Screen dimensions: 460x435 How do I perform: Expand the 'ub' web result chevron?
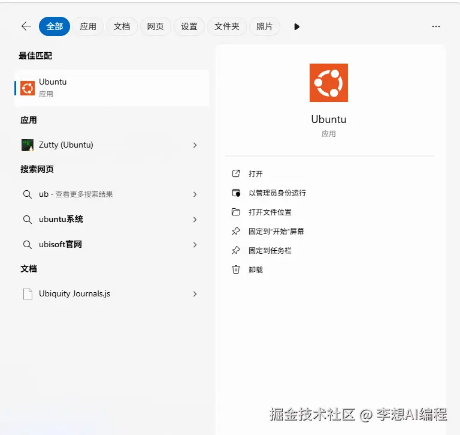click(x=195, y=194)
